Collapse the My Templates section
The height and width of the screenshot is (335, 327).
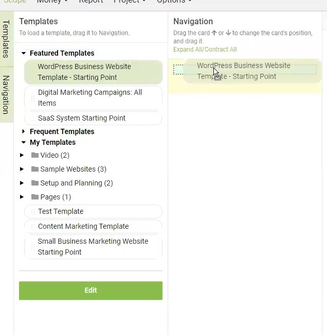24,142
